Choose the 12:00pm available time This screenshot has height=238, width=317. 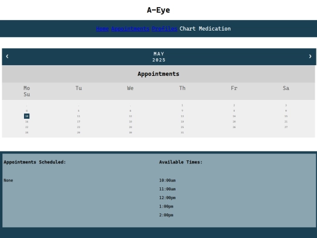tap(167, 197)
